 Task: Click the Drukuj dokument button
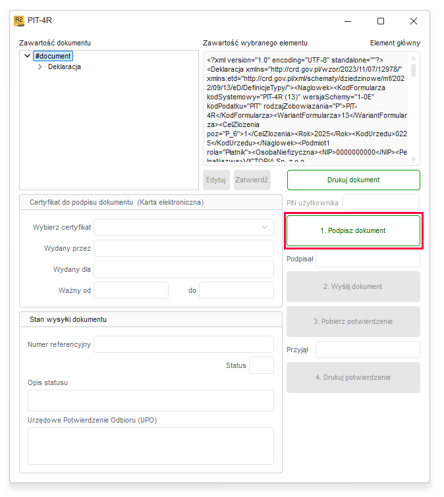tap(354, 180)
